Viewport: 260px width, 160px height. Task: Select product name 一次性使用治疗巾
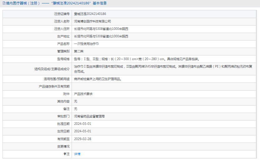pos(86,44)
